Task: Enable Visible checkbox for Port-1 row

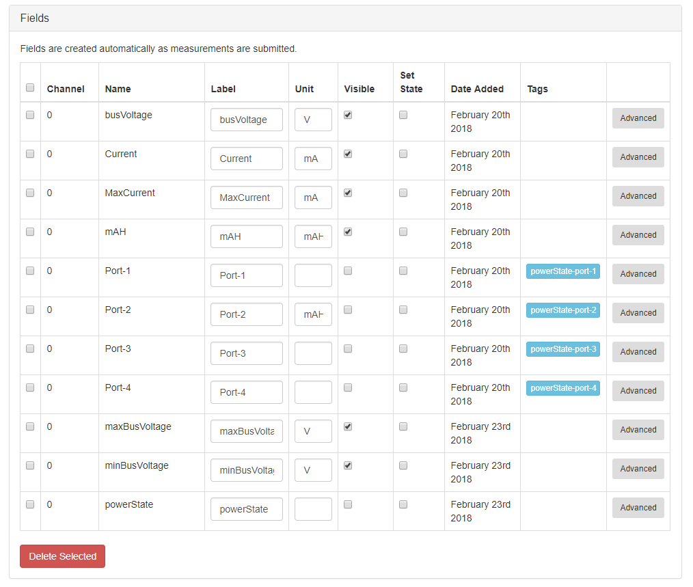Action: point(348,271)
